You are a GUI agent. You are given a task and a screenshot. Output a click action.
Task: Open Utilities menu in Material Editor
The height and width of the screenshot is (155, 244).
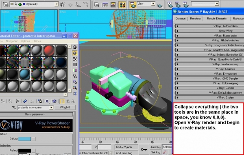tap(37, 41)
